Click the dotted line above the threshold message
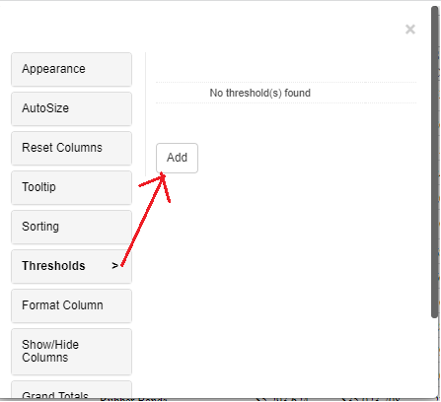 [x=286, y=82]
